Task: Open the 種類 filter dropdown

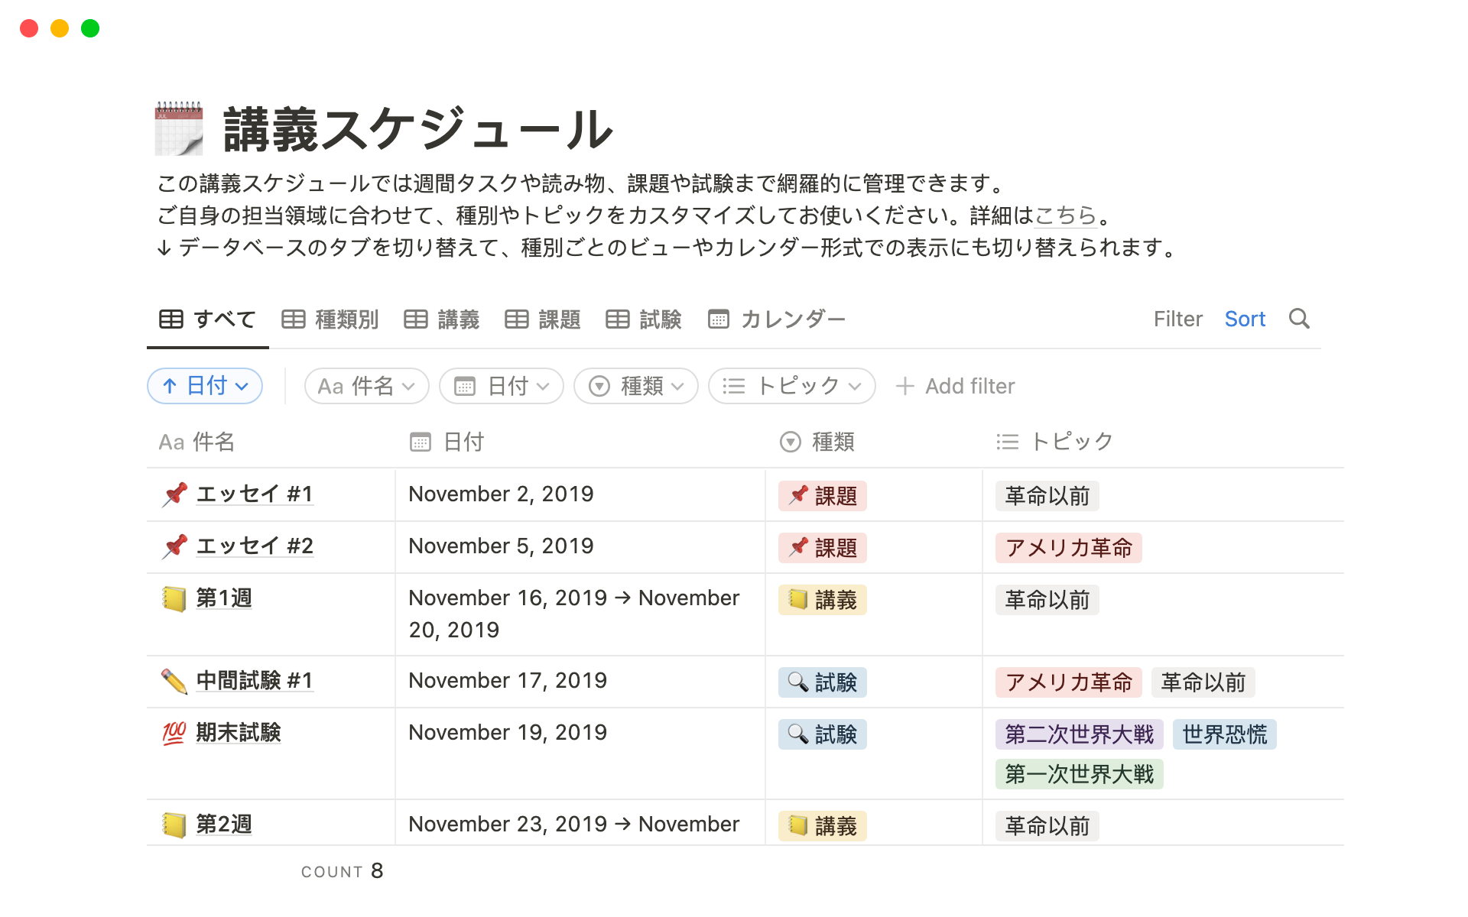Action: coord(635,386)
